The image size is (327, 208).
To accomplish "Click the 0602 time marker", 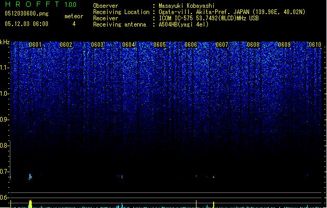I will coord(66,45).
